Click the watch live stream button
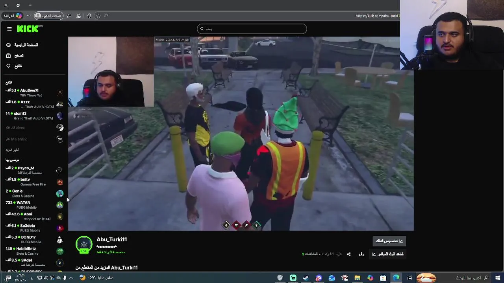The image size is (504, 283). click(387, 254)
